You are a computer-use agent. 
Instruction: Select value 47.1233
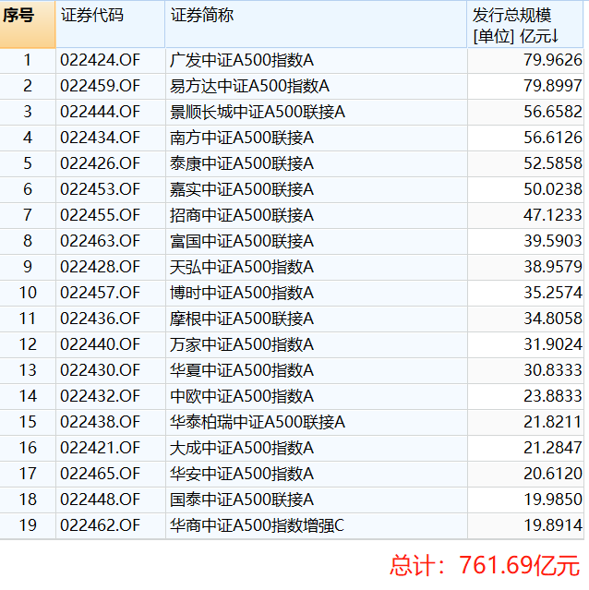(x=525, y=216)
